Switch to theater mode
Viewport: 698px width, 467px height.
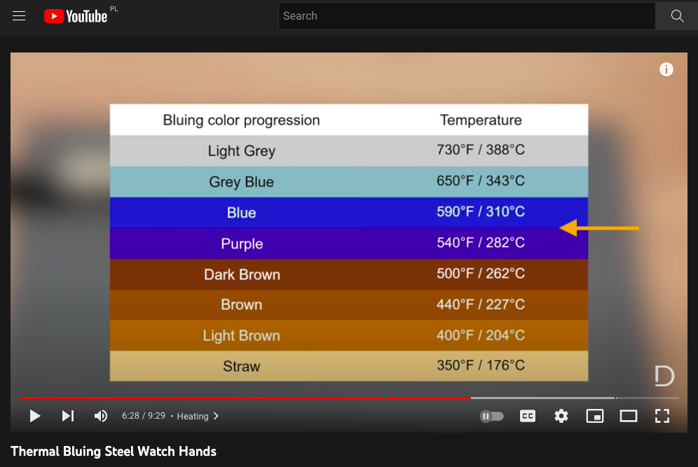628,416
